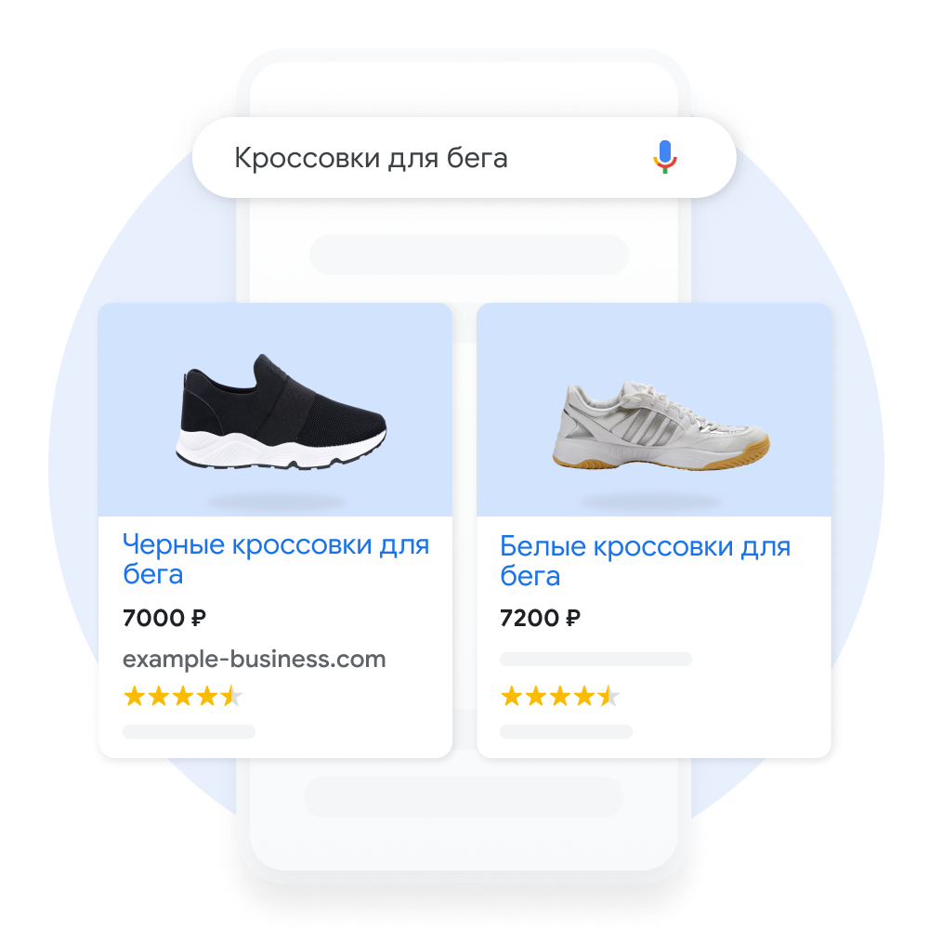Click first star on black sneakers rating
929x929 pixels.
[x=135, y=696]
